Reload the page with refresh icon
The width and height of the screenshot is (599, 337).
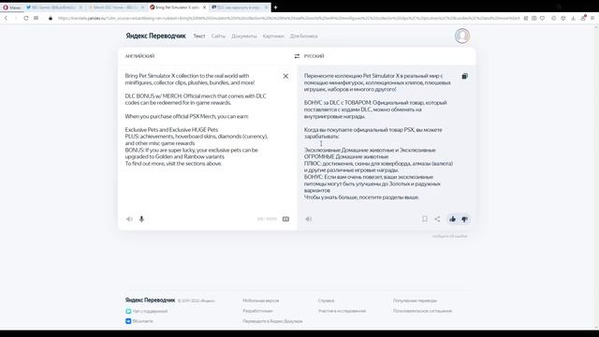click(x=26, y=18)
